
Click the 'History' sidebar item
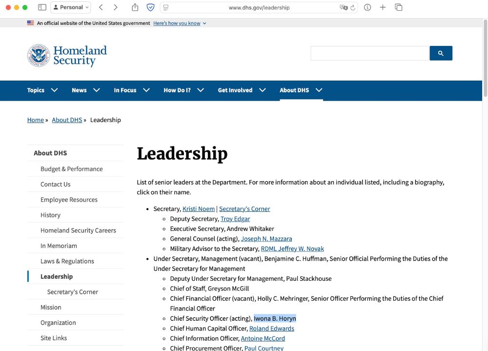tap(50, 214)
